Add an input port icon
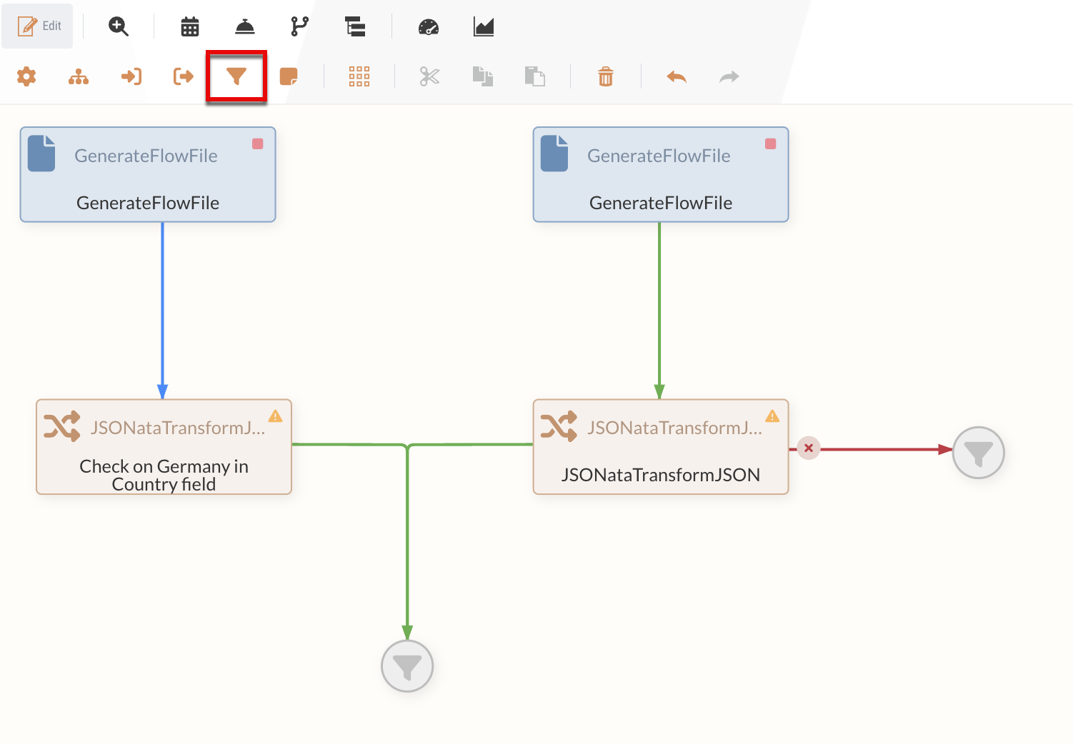This screenshot has width=1073, height=744. click(x=131, y=76)
